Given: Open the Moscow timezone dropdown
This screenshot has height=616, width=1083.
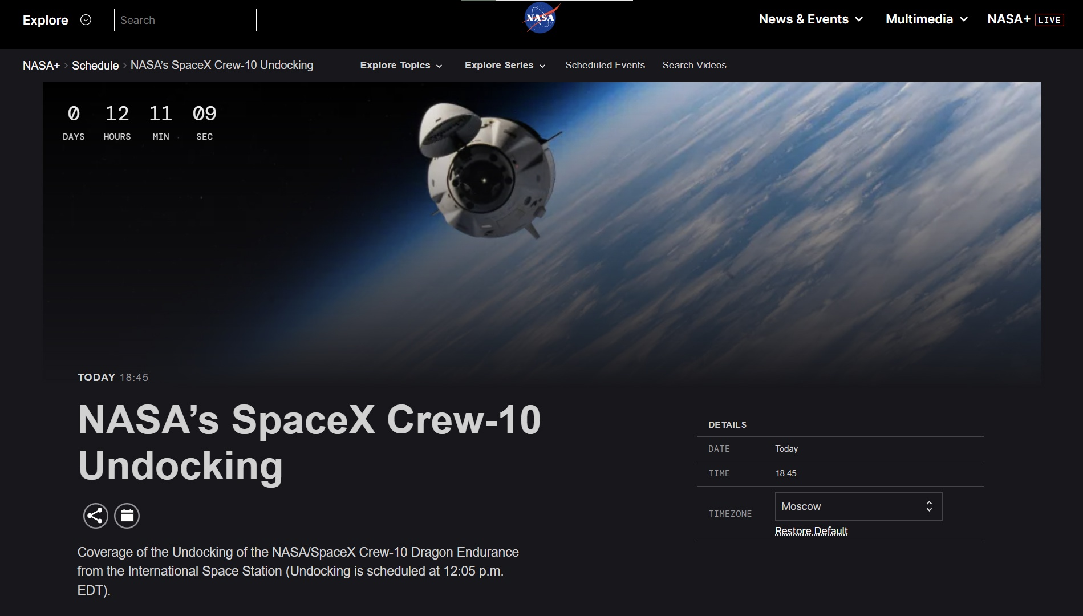Looking at the screenshot, I should 858,506.
